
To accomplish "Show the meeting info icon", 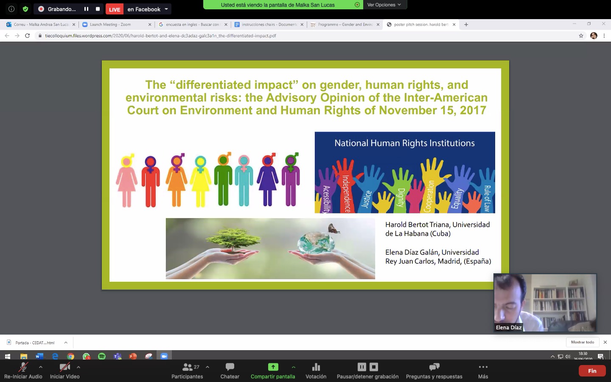I will coord(11,9).
